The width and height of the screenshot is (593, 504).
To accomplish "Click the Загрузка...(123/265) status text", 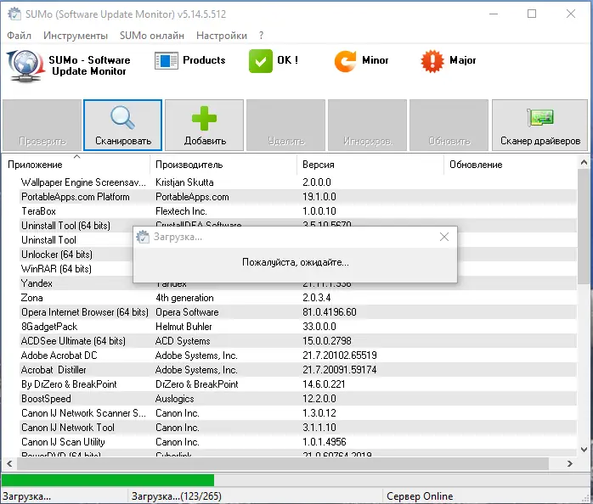I will click(x=177, y=496).
